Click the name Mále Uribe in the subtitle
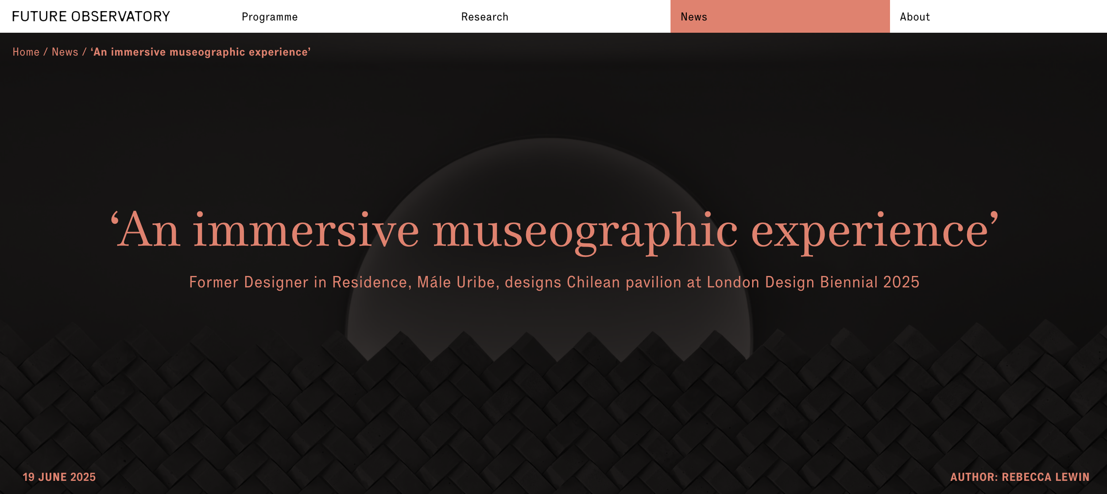 456,282
